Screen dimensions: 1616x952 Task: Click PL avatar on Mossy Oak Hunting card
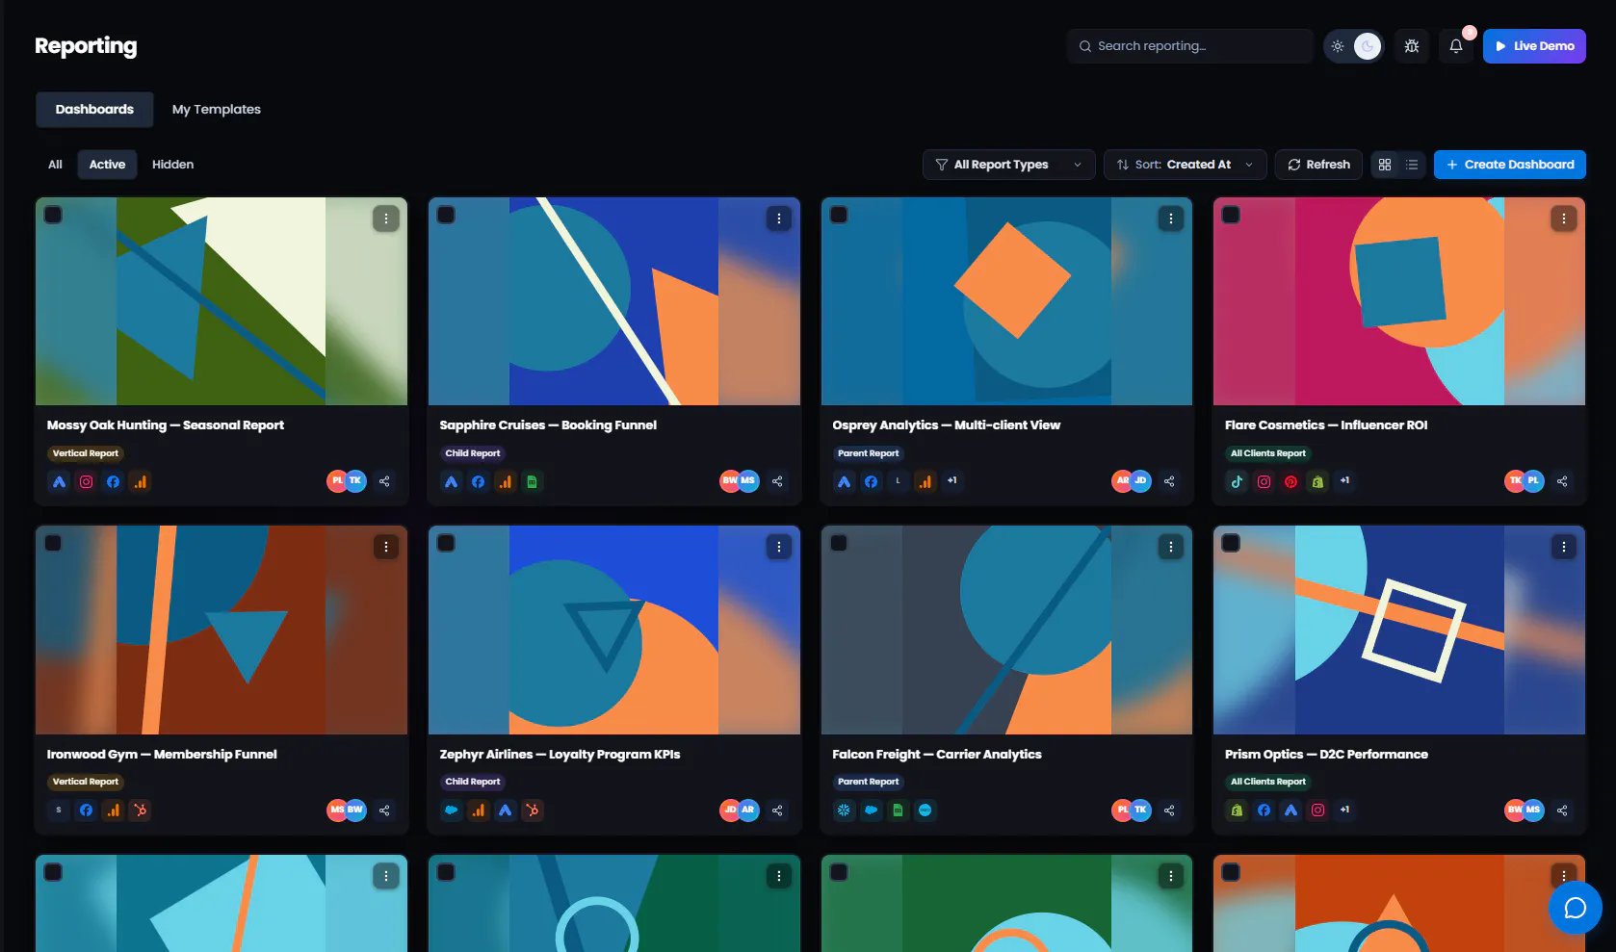(337, 481)
